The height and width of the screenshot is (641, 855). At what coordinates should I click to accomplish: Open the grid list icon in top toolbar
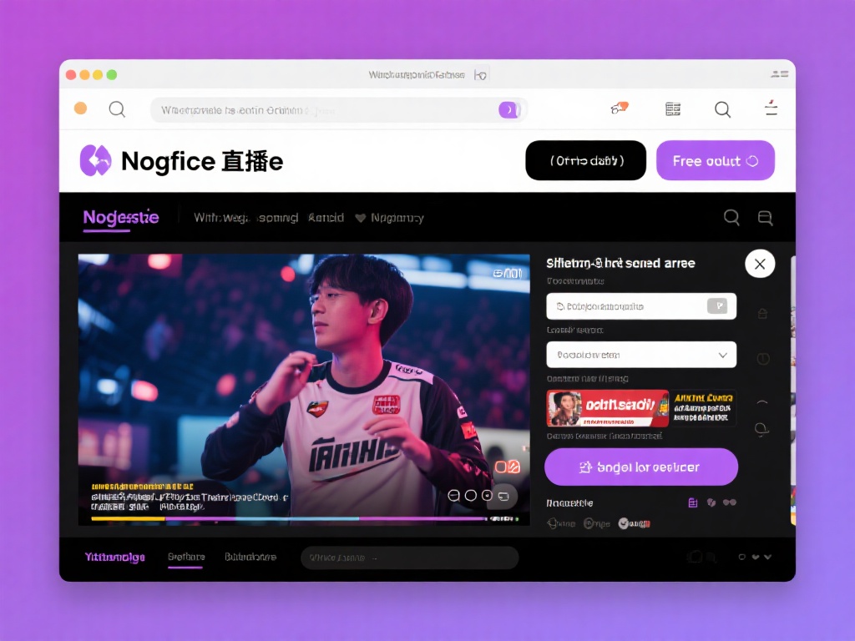coord(673,109)
